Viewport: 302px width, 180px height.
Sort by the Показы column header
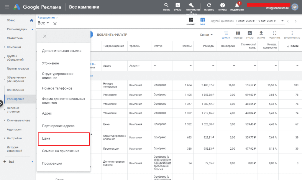186,46
